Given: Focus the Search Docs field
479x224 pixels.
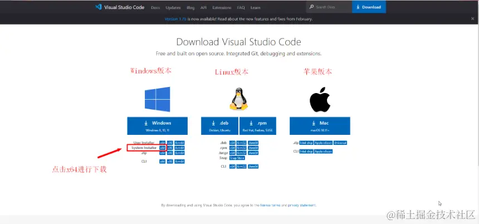Looking at the screenshot, I should [329, 7].
